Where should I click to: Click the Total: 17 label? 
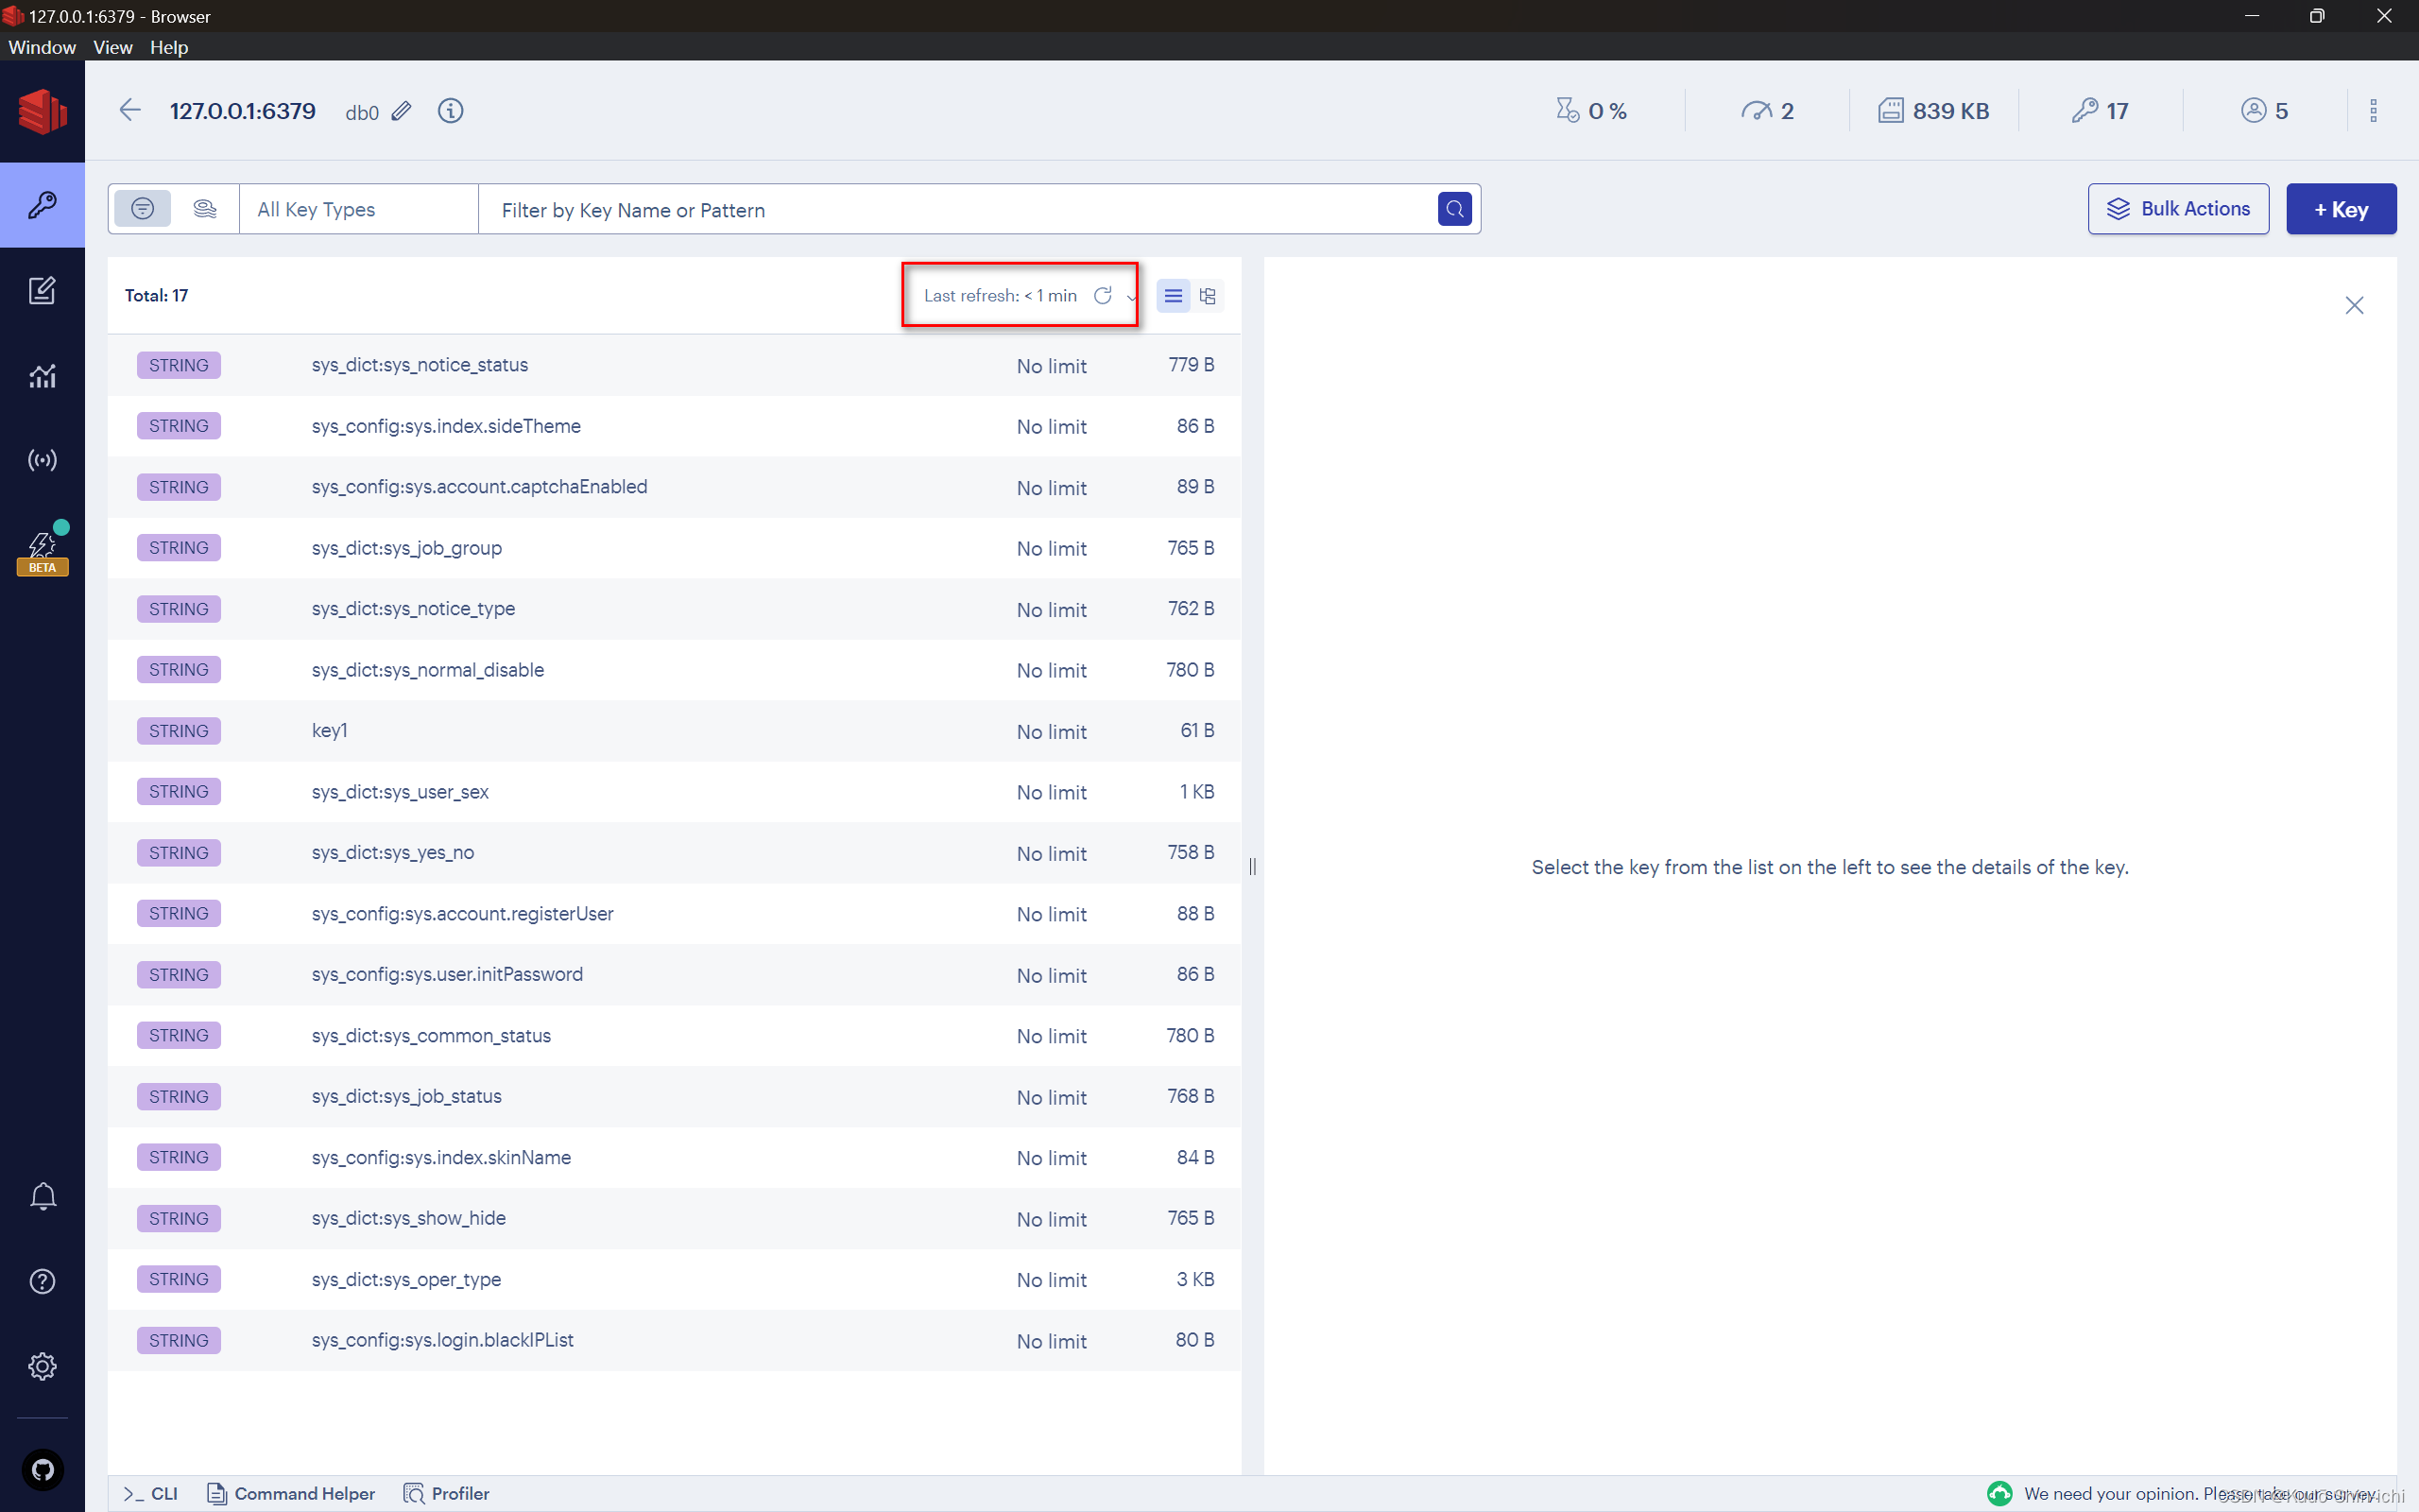(x=156, y=295)
